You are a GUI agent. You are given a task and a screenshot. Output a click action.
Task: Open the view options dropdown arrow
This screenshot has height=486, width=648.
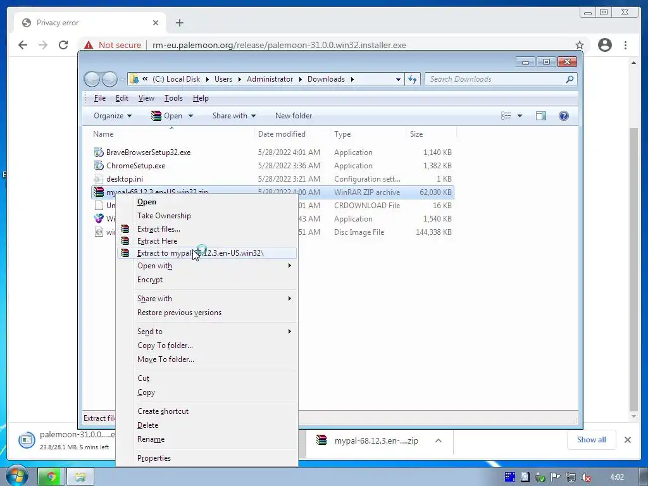(520, 116)
